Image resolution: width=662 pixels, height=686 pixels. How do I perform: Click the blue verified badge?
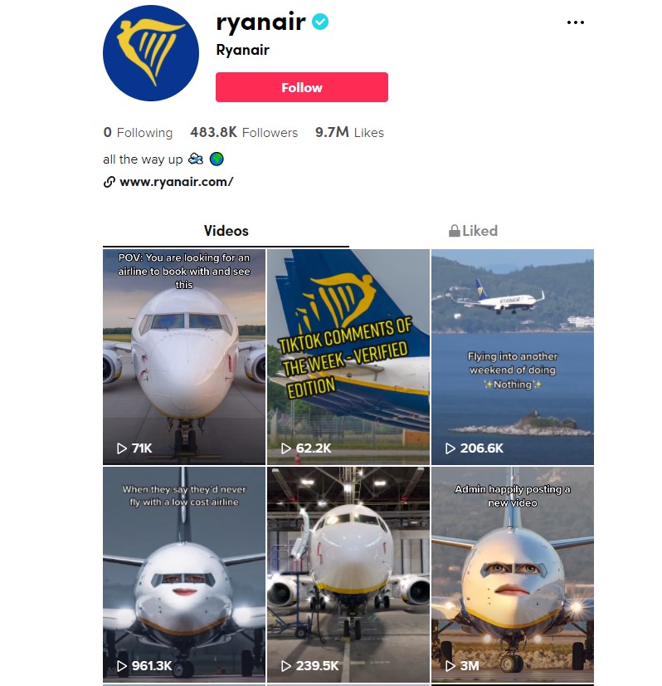coord(320,22)
